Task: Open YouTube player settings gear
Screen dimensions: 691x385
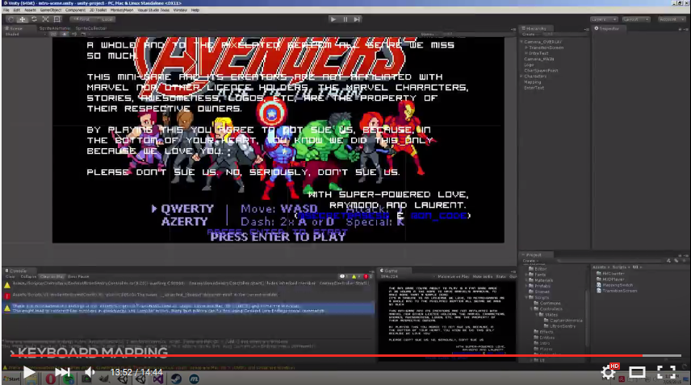Action: click(x=608, y=372)
